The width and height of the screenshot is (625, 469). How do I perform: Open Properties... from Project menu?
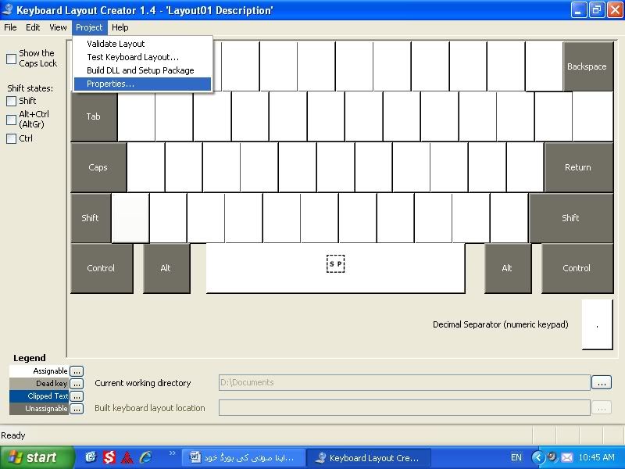pos(142,84)
